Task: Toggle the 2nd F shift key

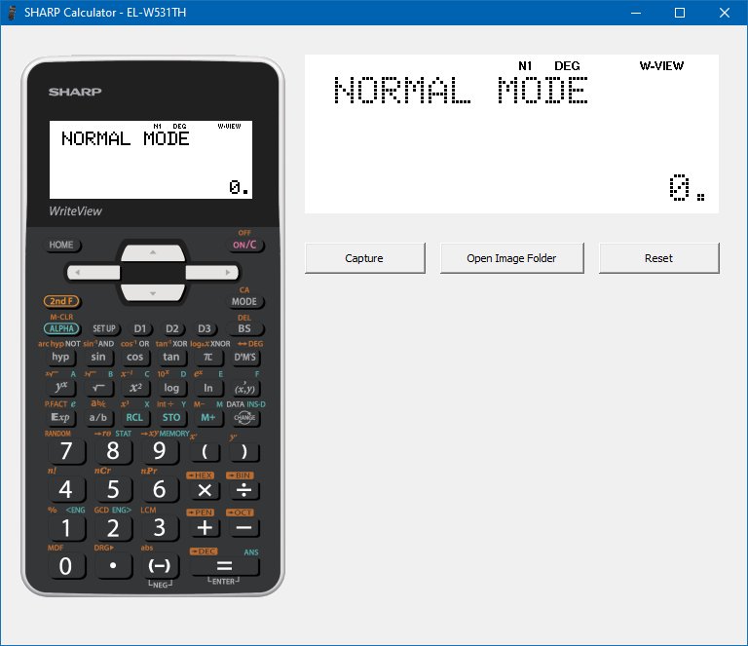Action: 61,302
